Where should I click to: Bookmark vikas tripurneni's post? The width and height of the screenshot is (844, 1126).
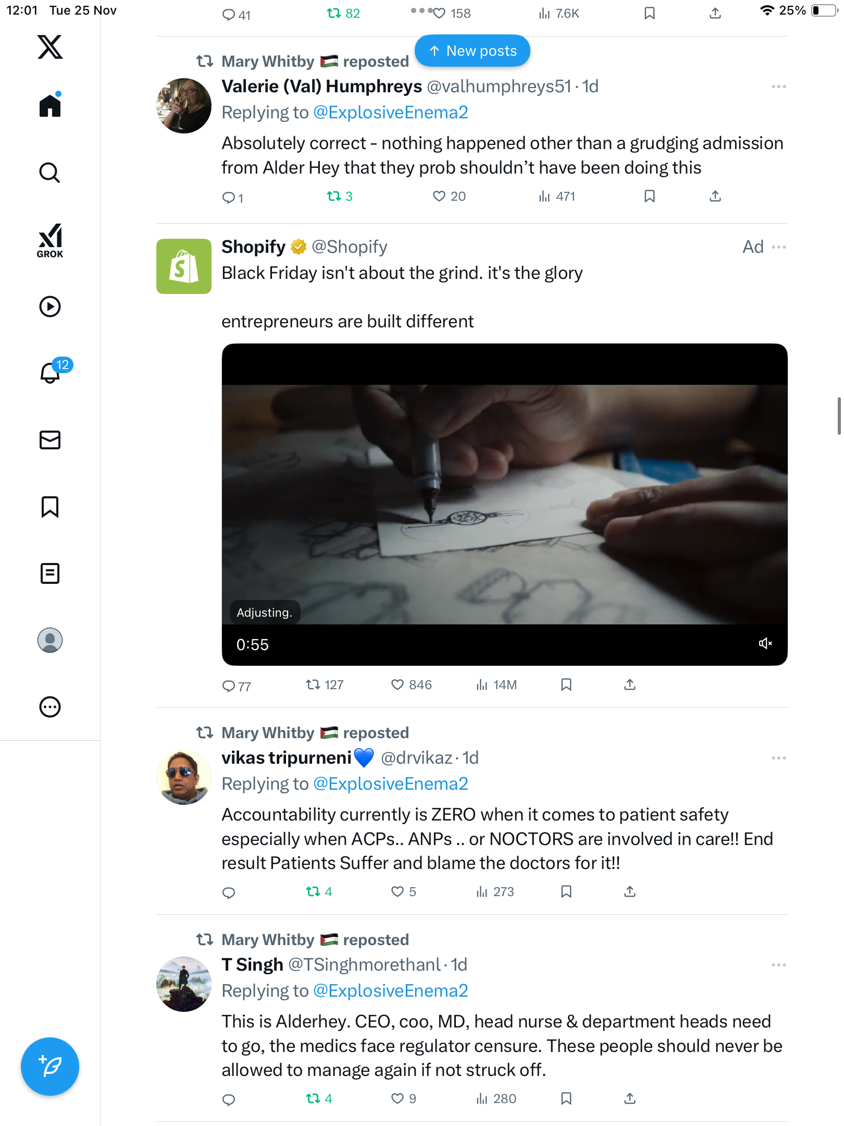pos(566,891)
